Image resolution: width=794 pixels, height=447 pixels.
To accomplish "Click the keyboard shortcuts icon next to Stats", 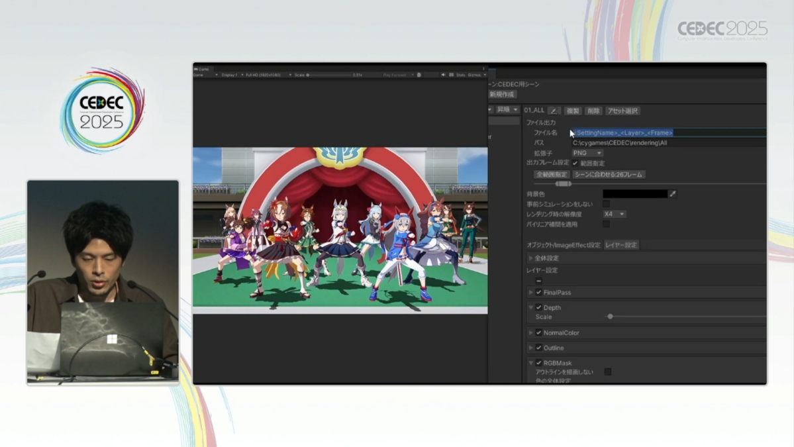I will coord(451,75).
